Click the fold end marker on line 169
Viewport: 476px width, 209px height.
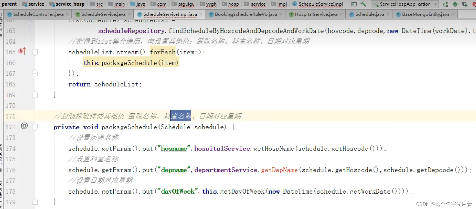[x=35, y=95]
